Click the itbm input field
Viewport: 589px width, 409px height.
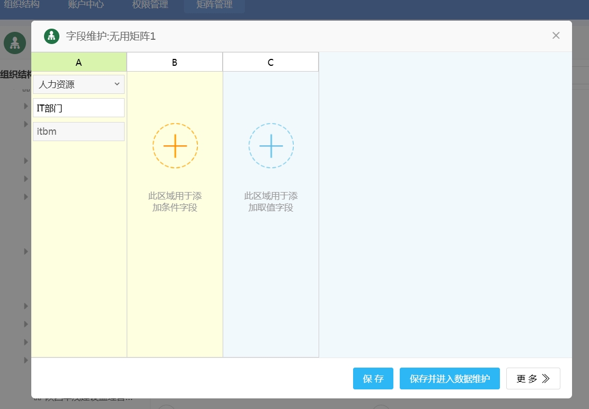(78, 132)
